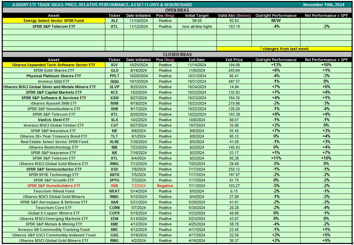Select the VanEck Steel ETF asset cell
Image resolution: width=354 pixels, height=245 pixels.
[x=54, y=120]
